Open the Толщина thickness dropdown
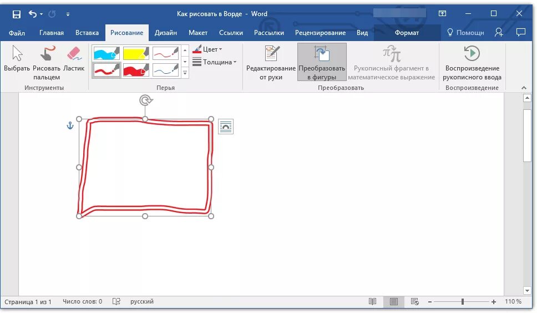This screenshot has width=537, height=313. click(x=214, y=62)
